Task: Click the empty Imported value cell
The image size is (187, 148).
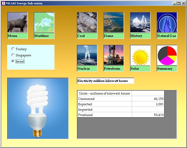Action: point(148,110)
